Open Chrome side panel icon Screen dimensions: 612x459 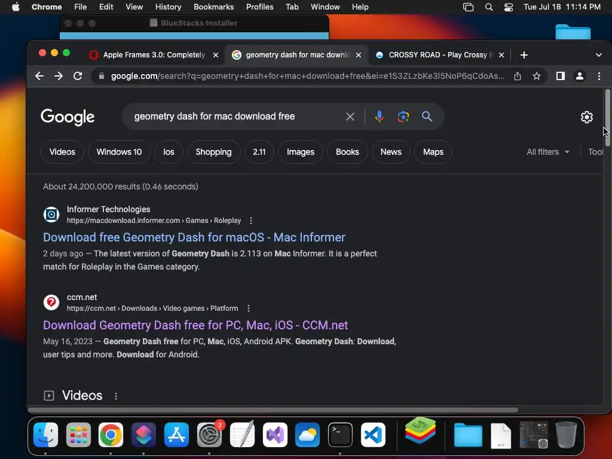[561, 76]
